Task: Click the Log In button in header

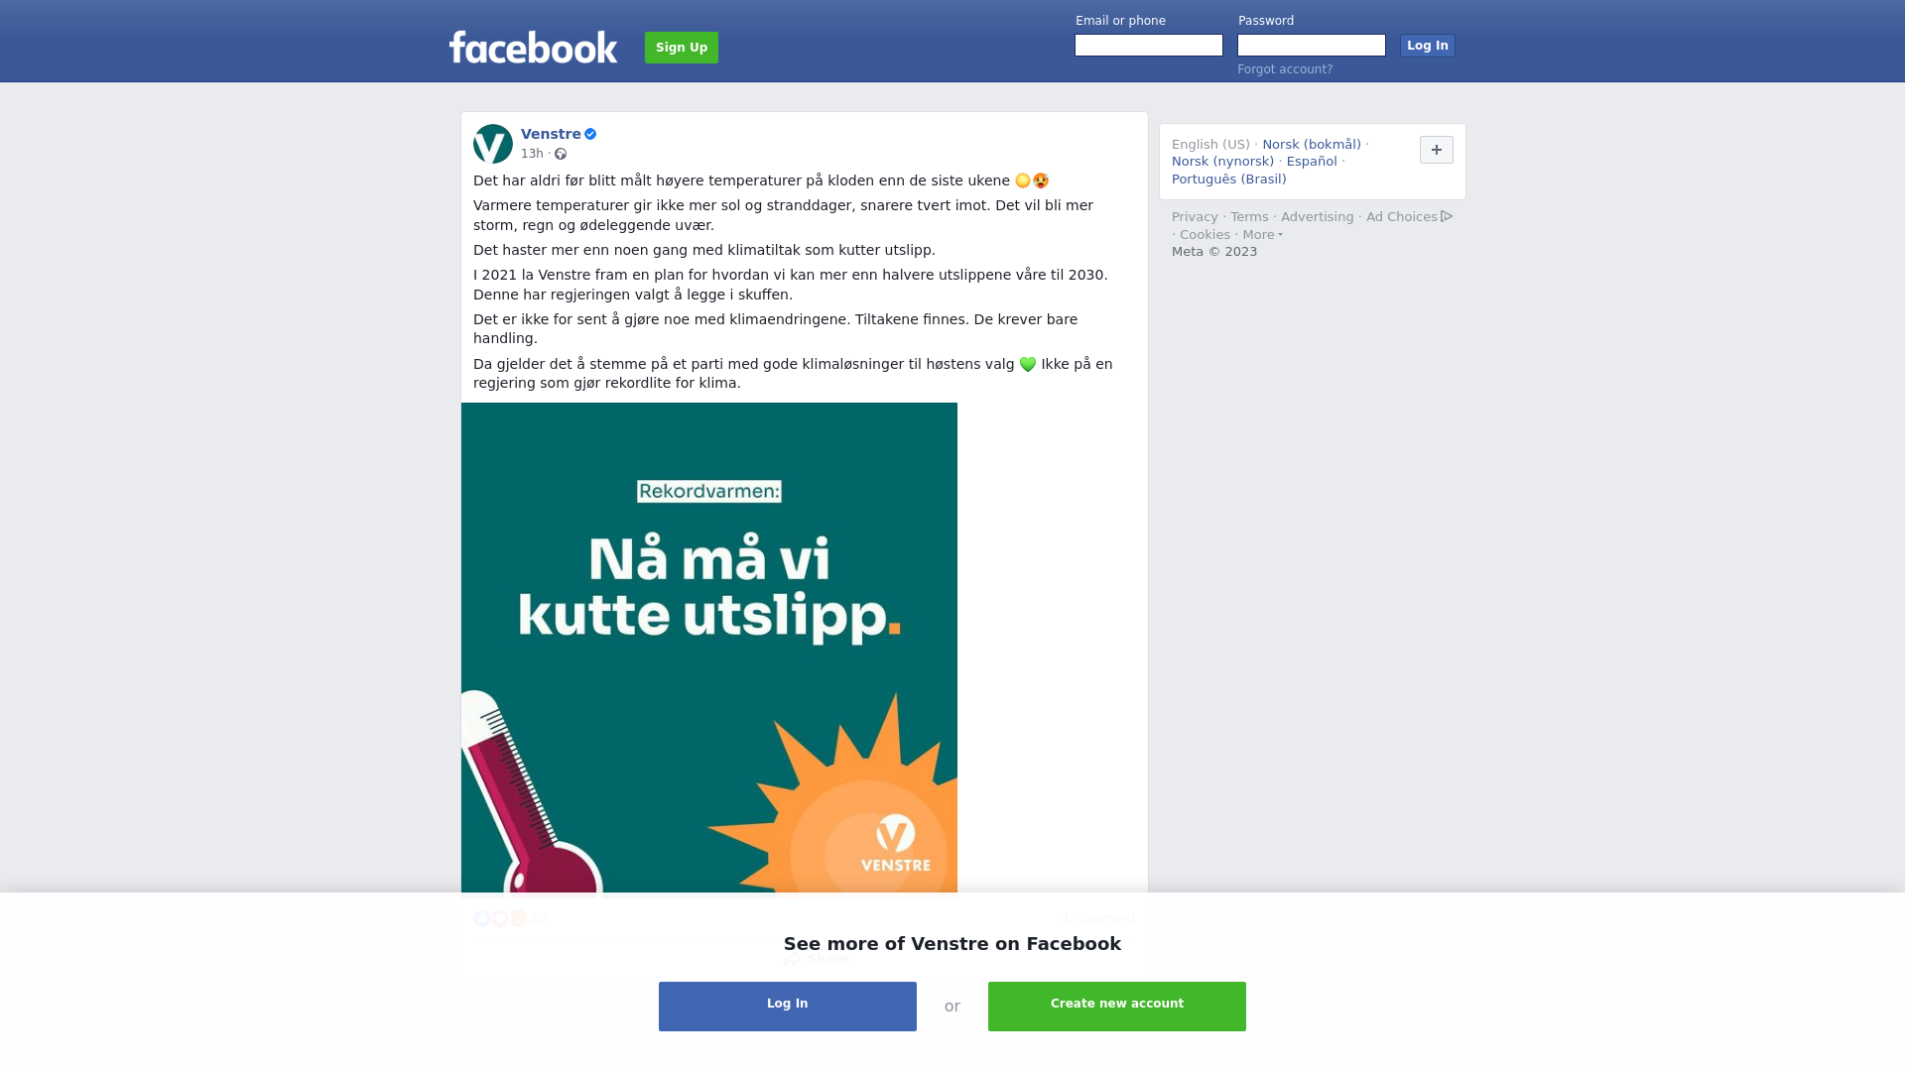Action: pos(1427,46)
